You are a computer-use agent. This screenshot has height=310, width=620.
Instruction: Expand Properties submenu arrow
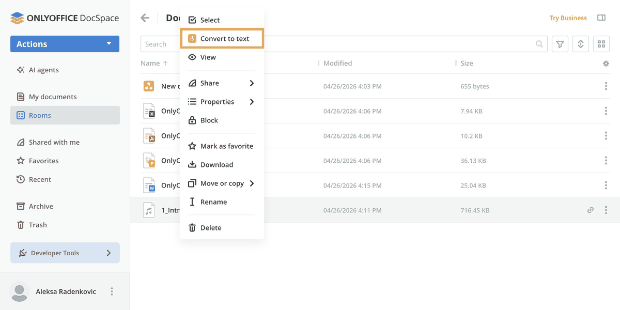pyautogui.click(x=252, y=102)
